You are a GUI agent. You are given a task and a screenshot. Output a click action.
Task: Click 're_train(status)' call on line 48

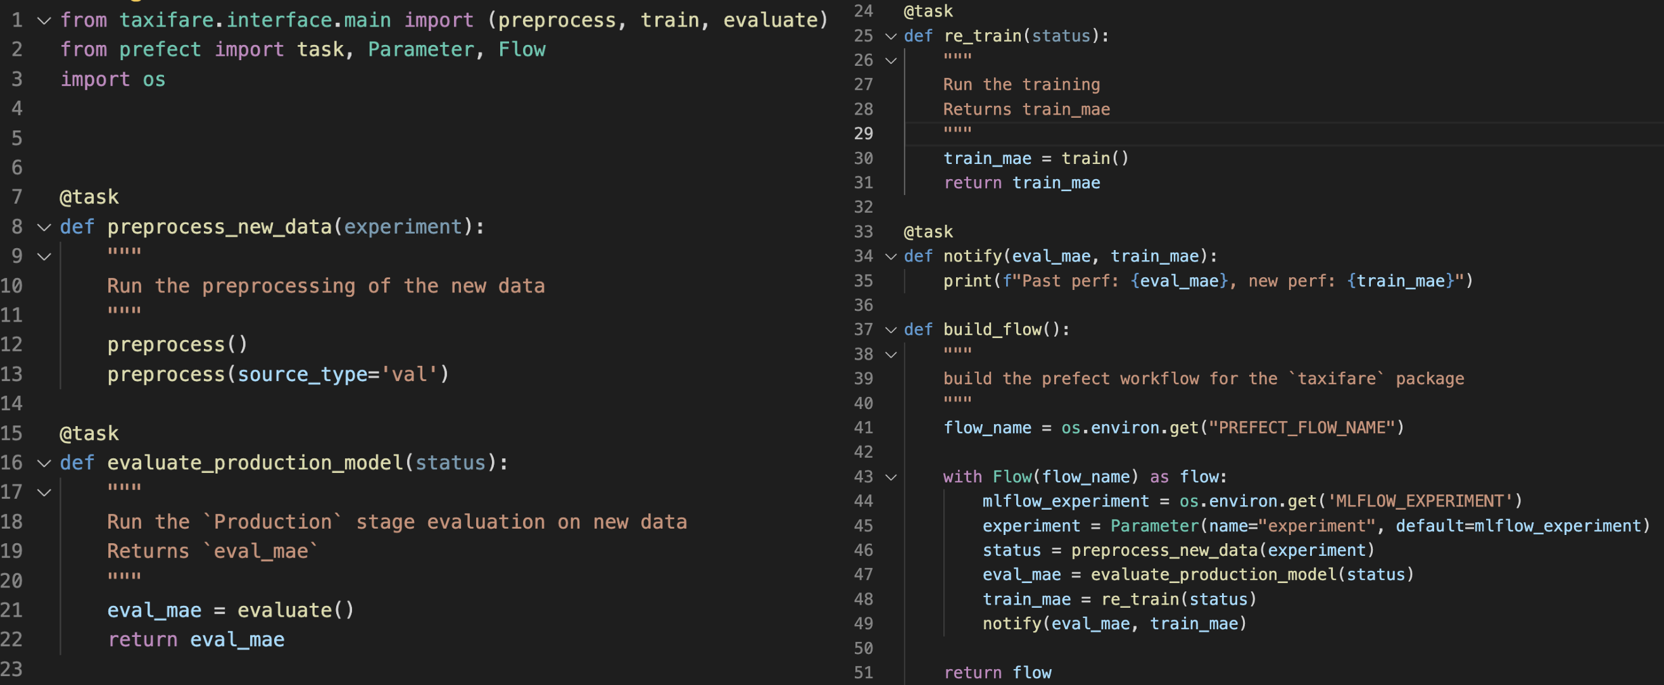point(1179,600)
